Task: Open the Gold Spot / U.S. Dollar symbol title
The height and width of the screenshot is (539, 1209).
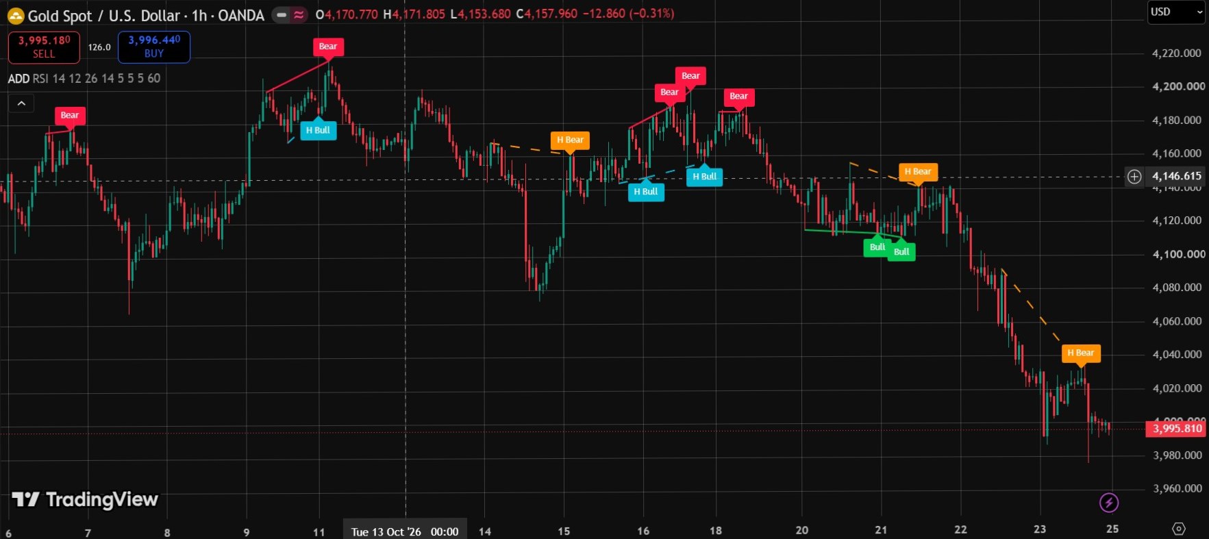Action: pos(146,15)
